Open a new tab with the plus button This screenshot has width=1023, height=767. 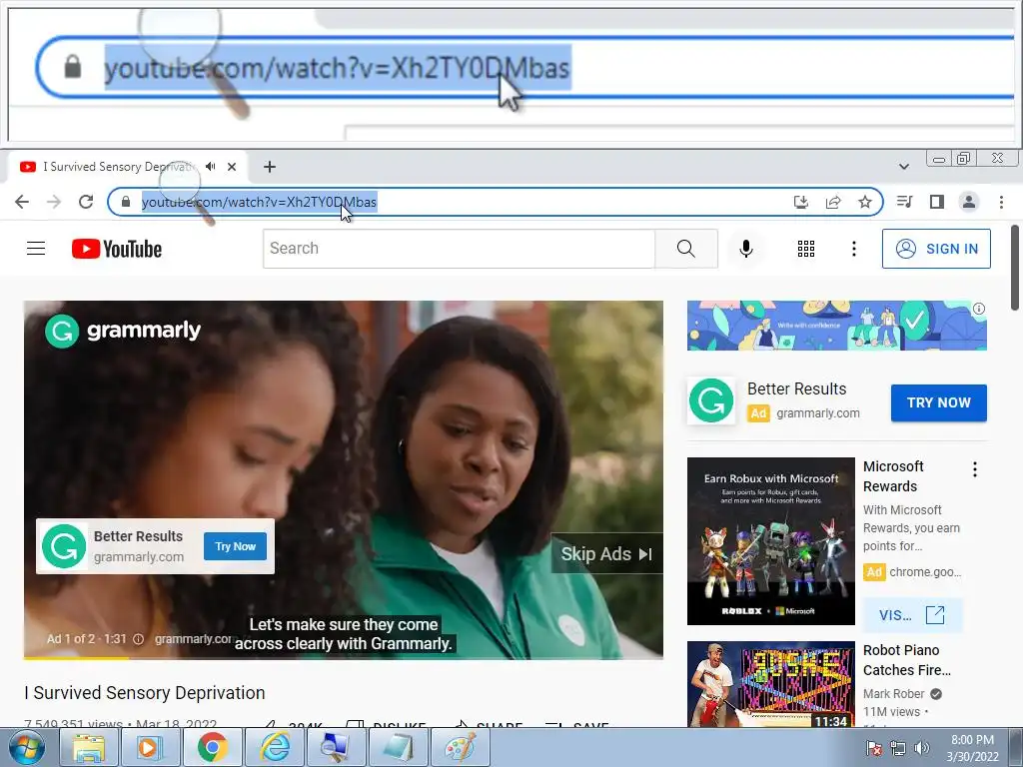tap(270, 167)
